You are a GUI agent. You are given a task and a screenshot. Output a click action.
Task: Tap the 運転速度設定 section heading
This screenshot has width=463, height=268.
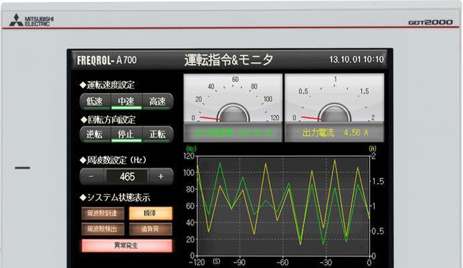(107, 85)
